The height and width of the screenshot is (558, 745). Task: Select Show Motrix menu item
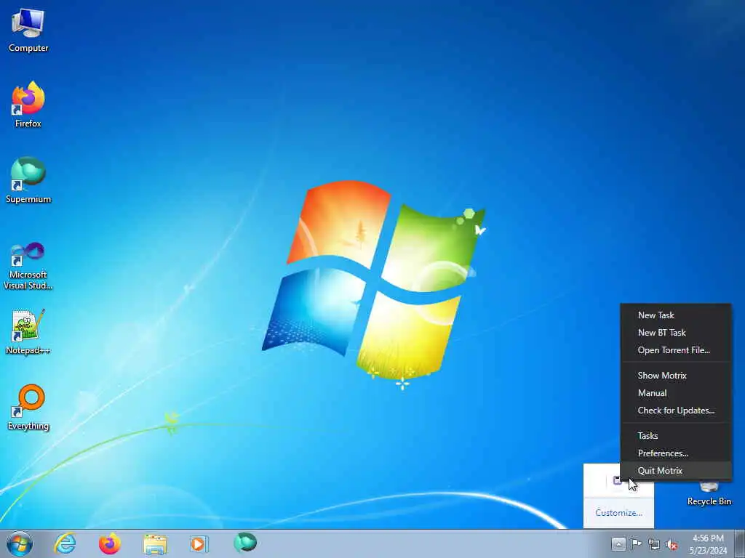(675, 376)
